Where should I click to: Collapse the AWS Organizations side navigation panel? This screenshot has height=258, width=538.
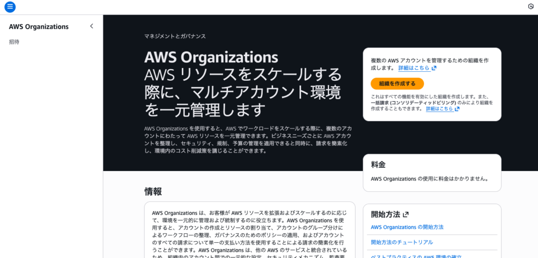[x=91, y=26]
